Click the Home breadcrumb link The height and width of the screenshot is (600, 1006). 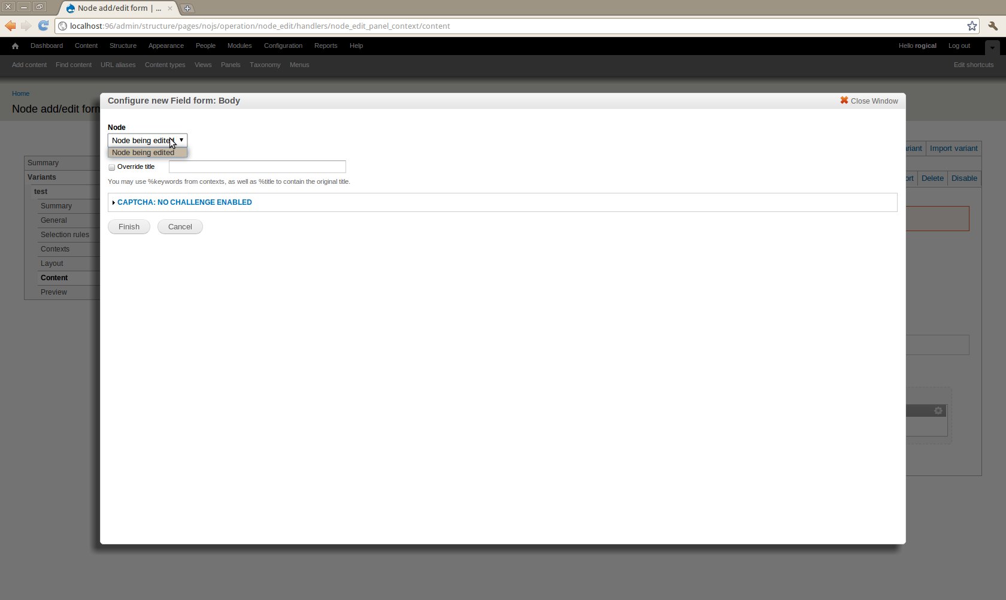(x=20, y=93)
